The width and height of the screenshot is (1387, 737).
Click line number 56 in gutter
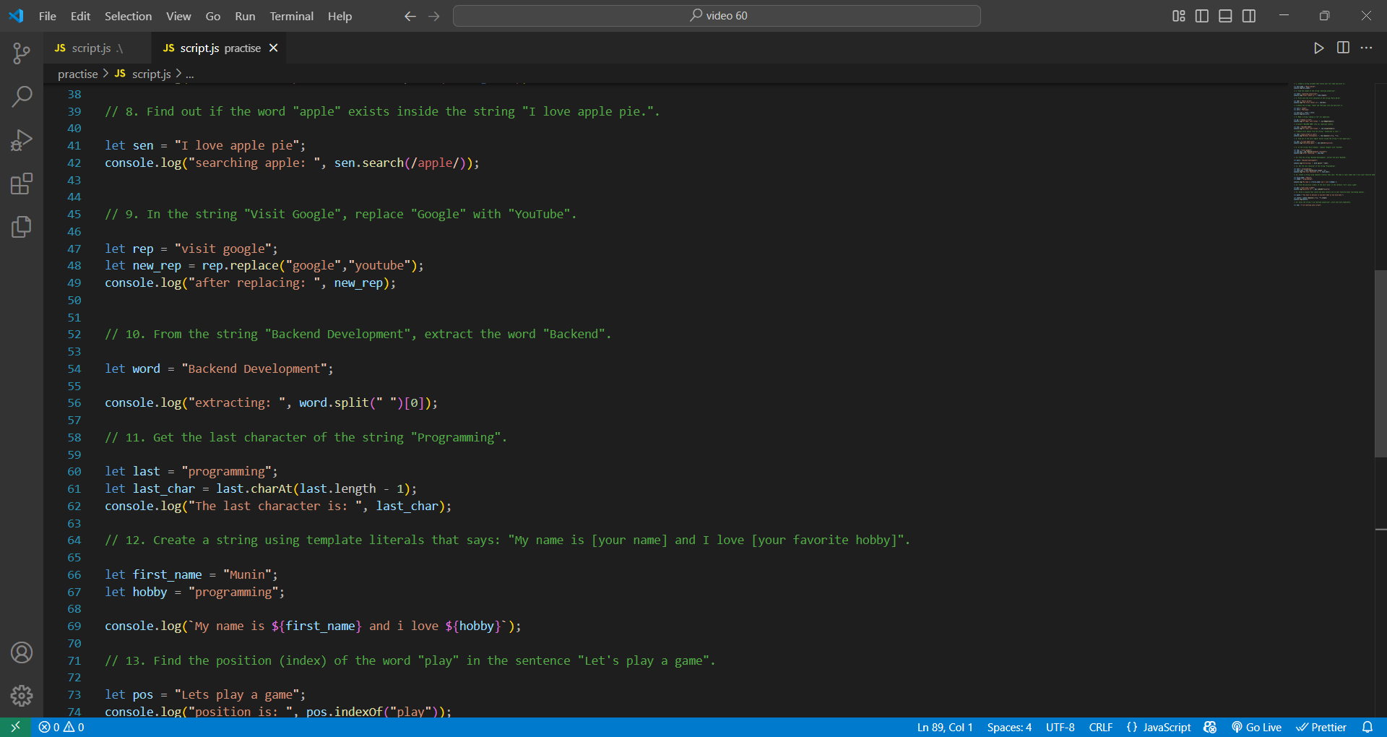[x=74, y=402]
